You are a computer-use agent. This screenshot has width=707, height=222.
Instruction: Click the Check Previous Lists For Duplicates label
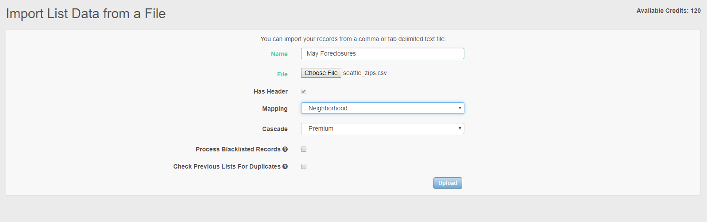click(x=227, y=166)
